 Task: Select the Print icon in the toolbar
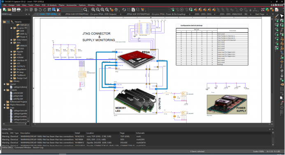tap(19, 9)
